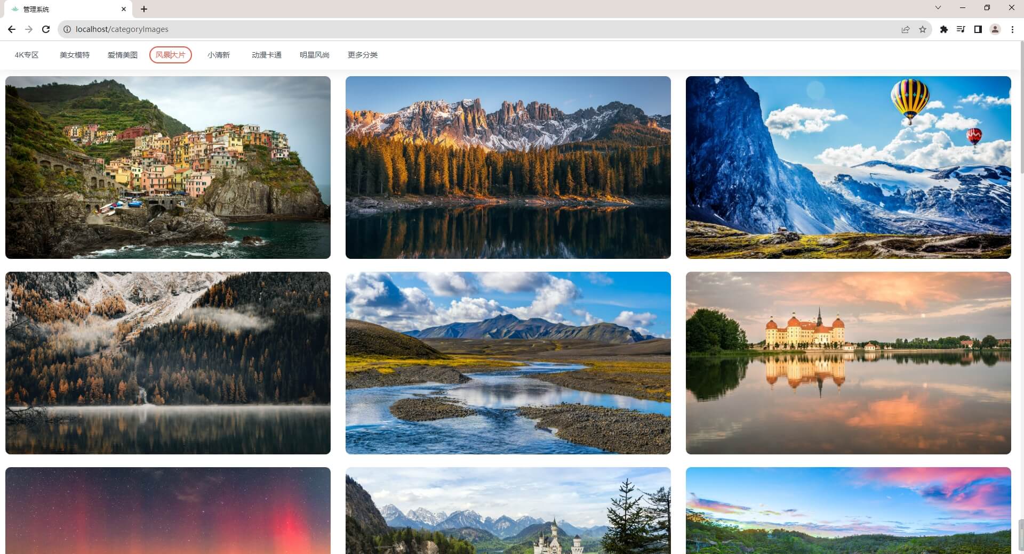Open the 小清新 category
This screenshot has width=1024, height=554.
(x=219, y=55)
